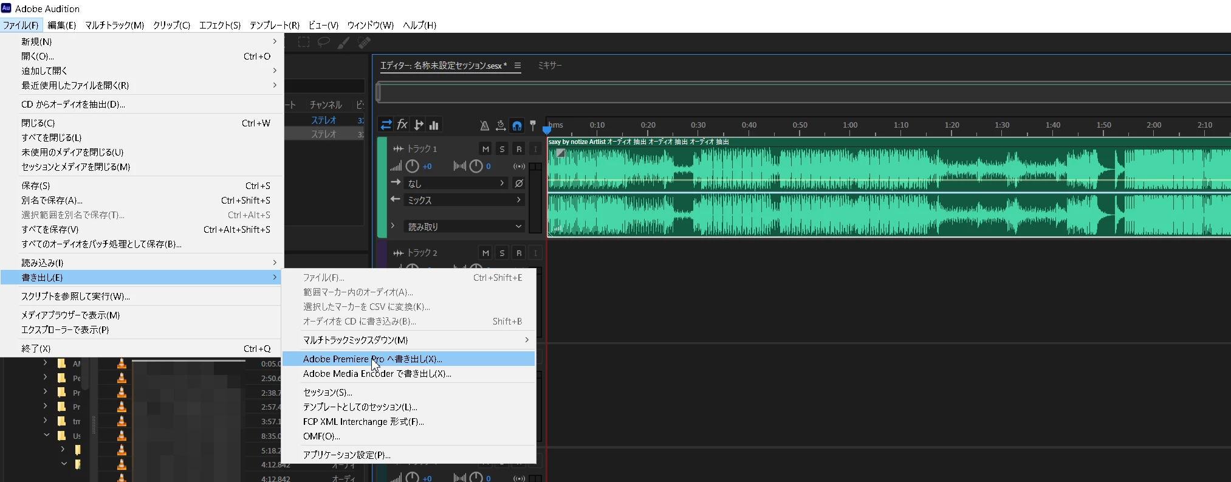Show track EQ view

click(x=434, y=125)
